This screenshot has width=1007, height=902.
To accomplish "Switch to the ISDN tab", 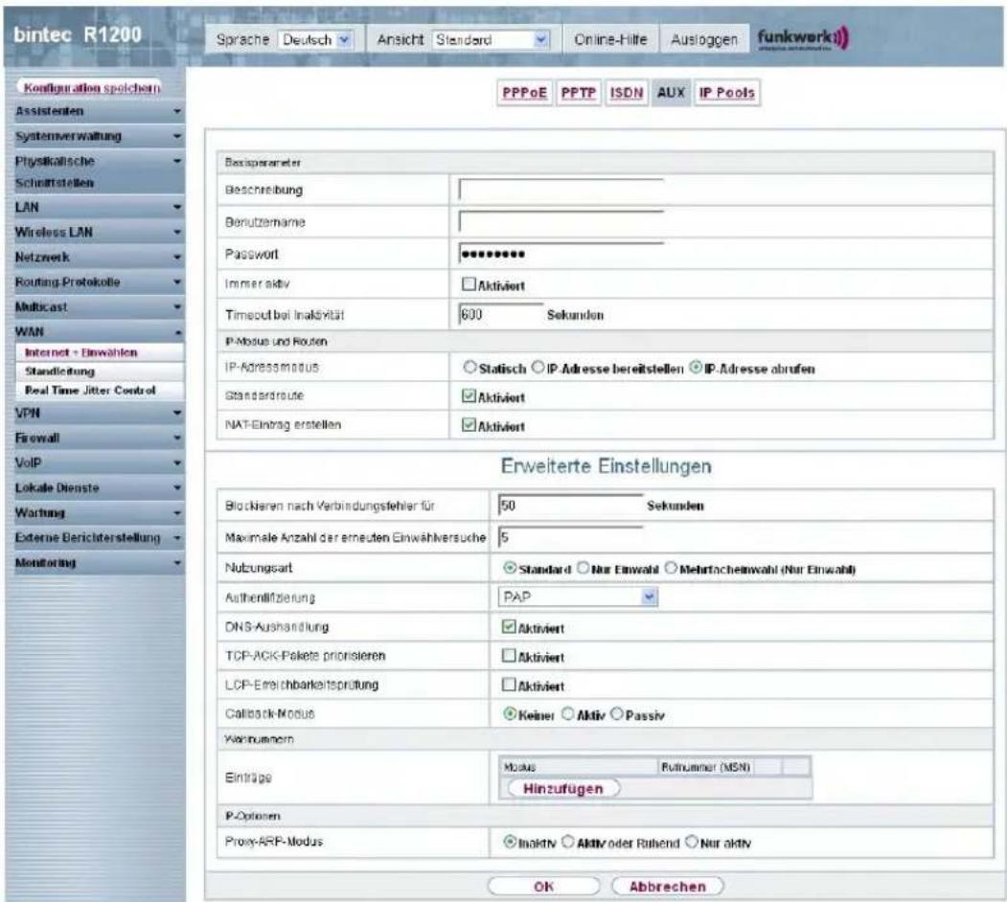I will [627, 93].
